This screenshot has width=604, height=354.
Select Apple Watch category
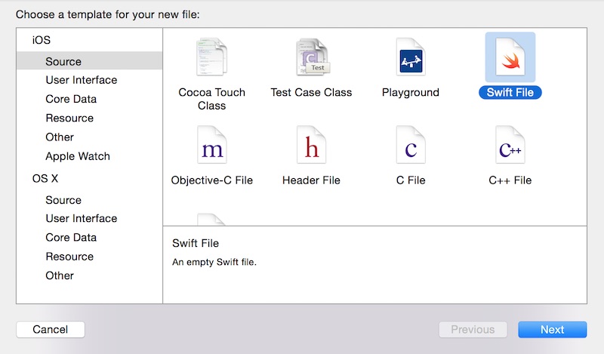click(x=78, y=156)
